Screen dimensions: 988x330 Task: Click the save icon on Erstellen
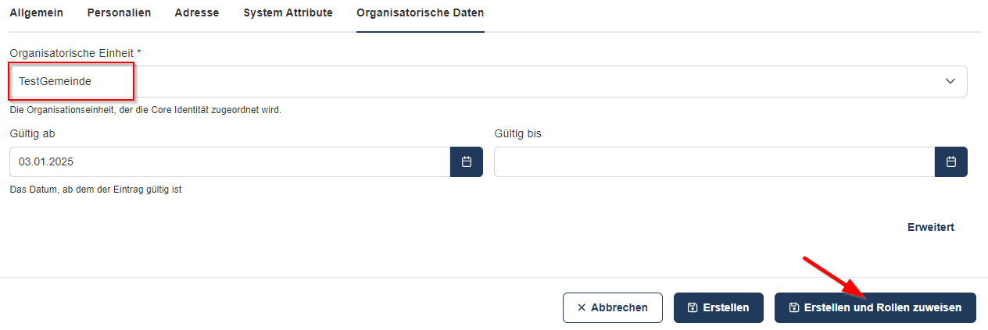click(x=693, y=307)
